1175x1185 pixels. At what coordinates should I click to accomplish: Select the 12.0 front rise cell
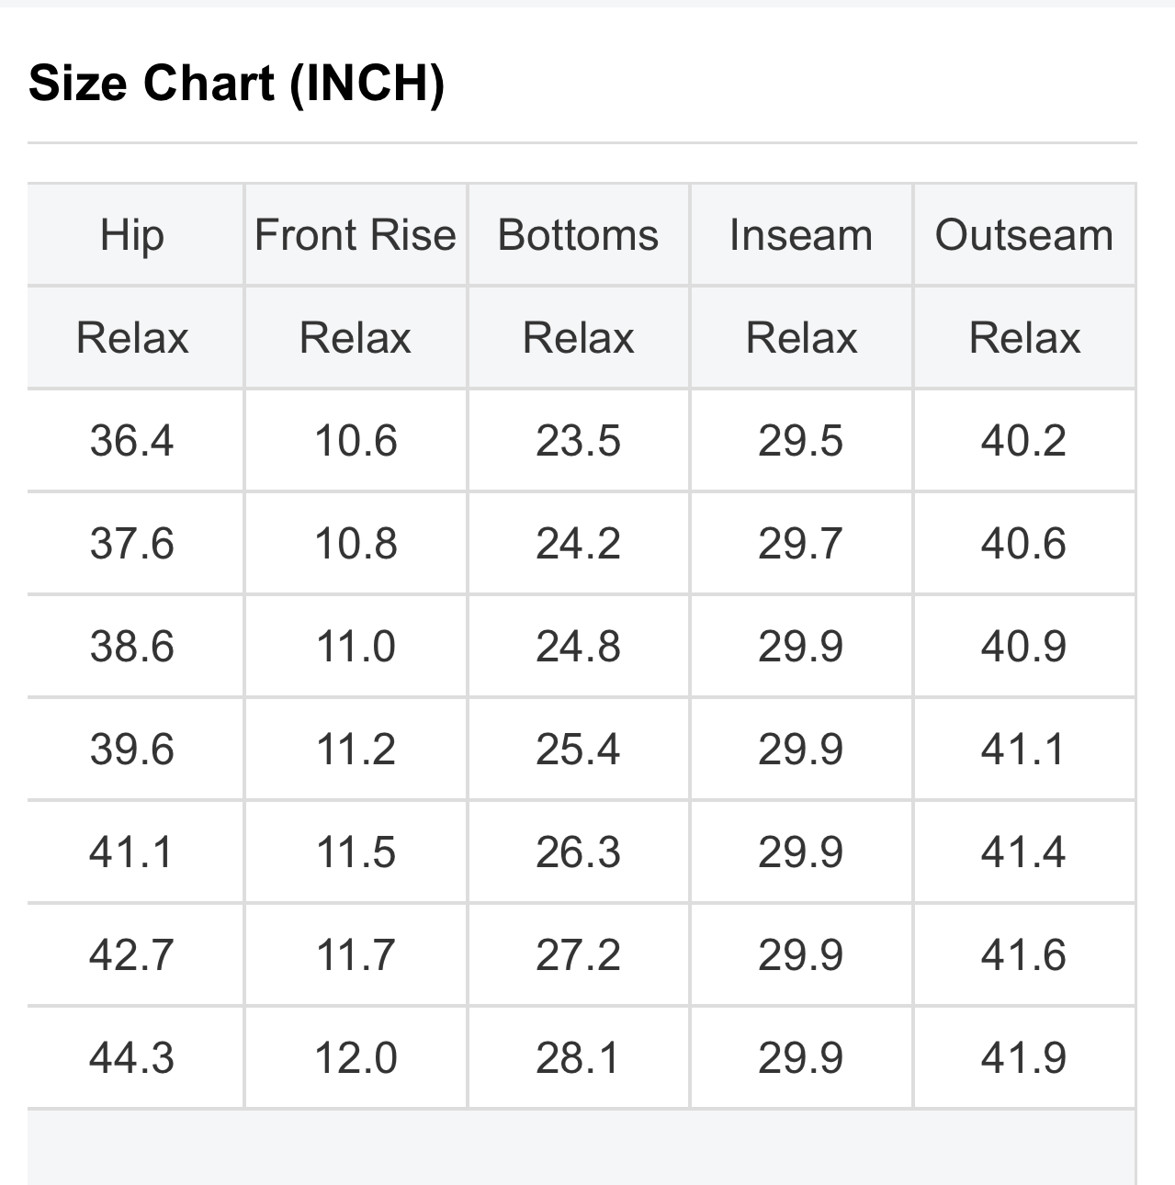[356, 1058]
